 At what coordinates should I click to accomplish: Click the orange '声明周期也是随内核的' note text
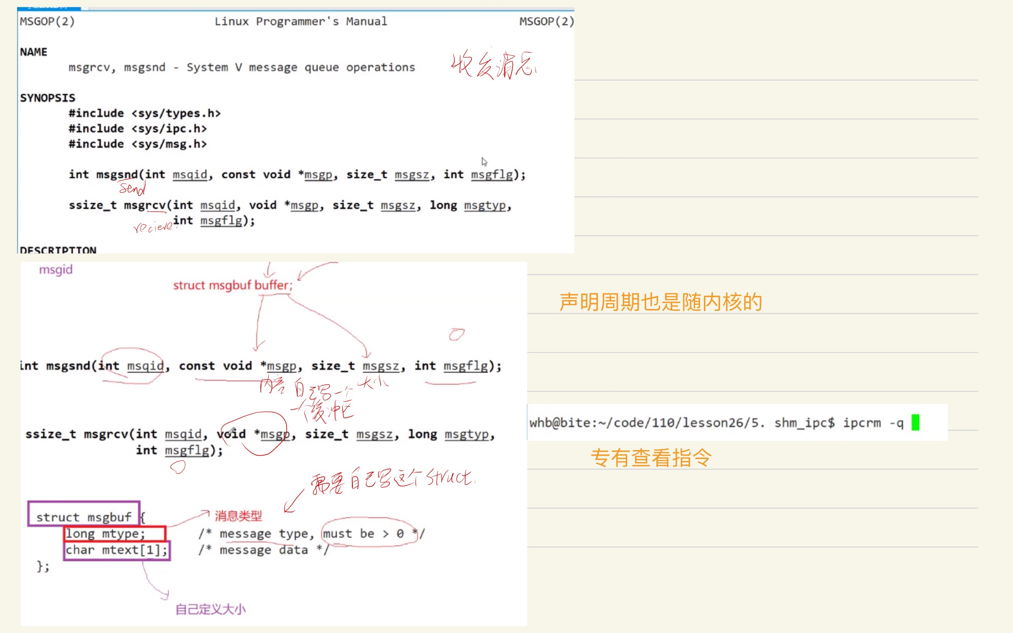(661, 302)
